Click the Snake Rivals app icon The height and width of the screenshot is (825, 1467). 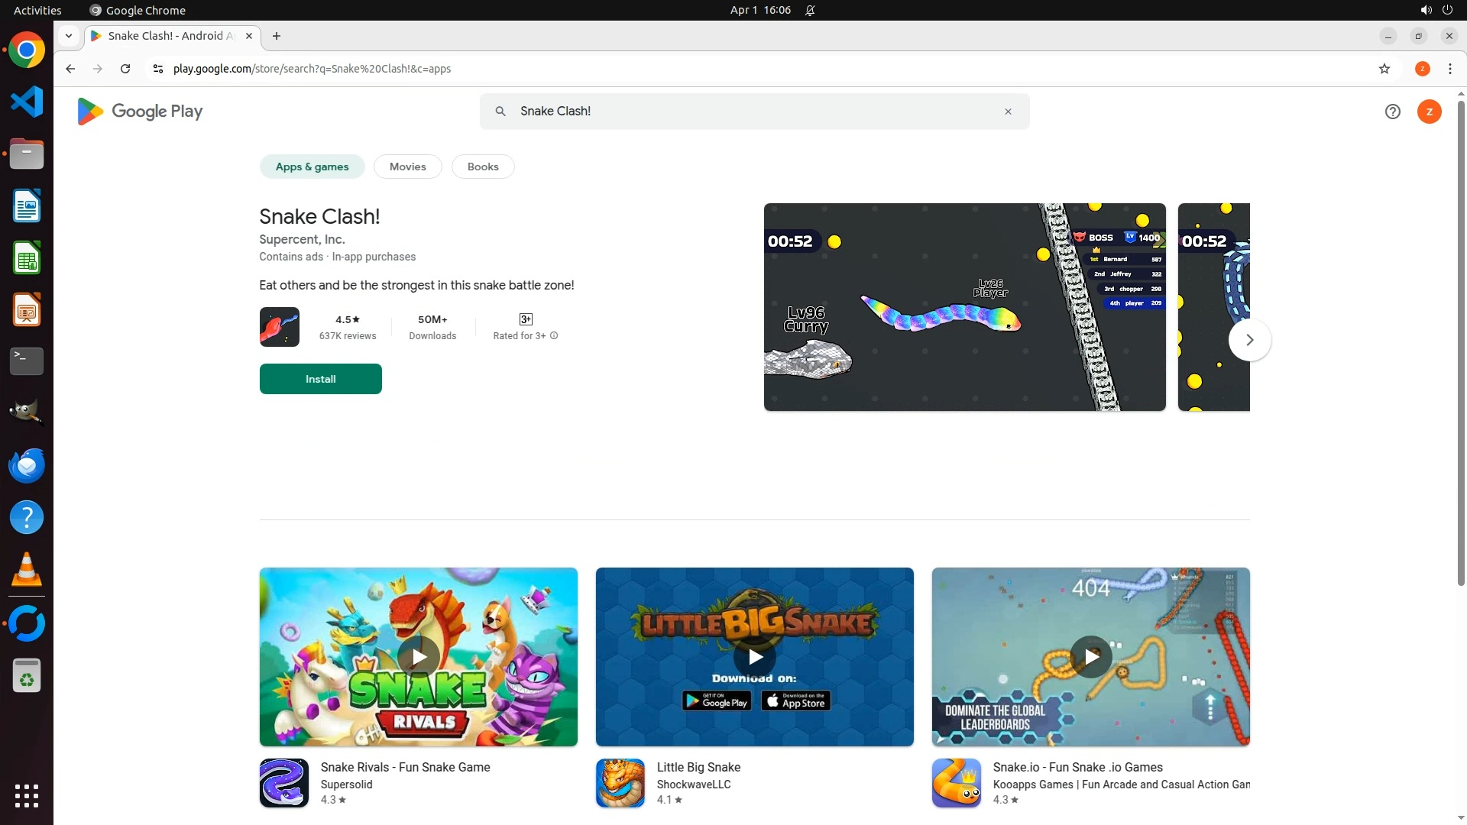[283, 783]
